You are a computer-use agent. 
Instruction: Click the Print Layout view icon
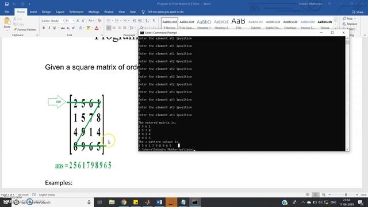316,195
